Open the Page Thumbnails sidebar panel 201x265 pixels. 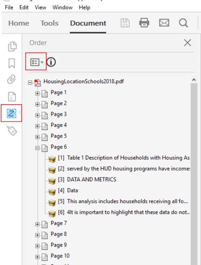[11, 47]
